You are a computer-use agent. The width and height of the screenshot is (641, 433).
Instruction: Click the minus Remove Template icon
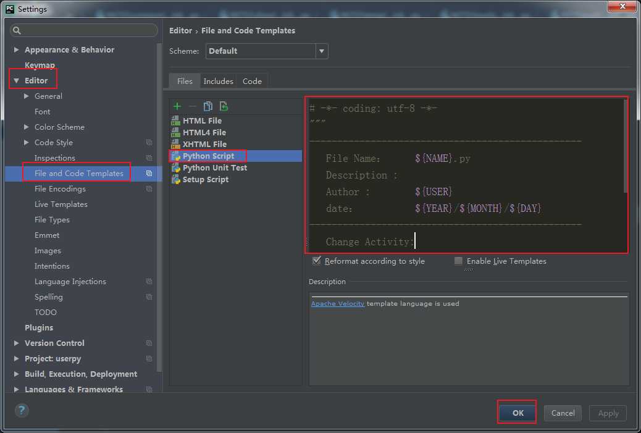point(193,106)
